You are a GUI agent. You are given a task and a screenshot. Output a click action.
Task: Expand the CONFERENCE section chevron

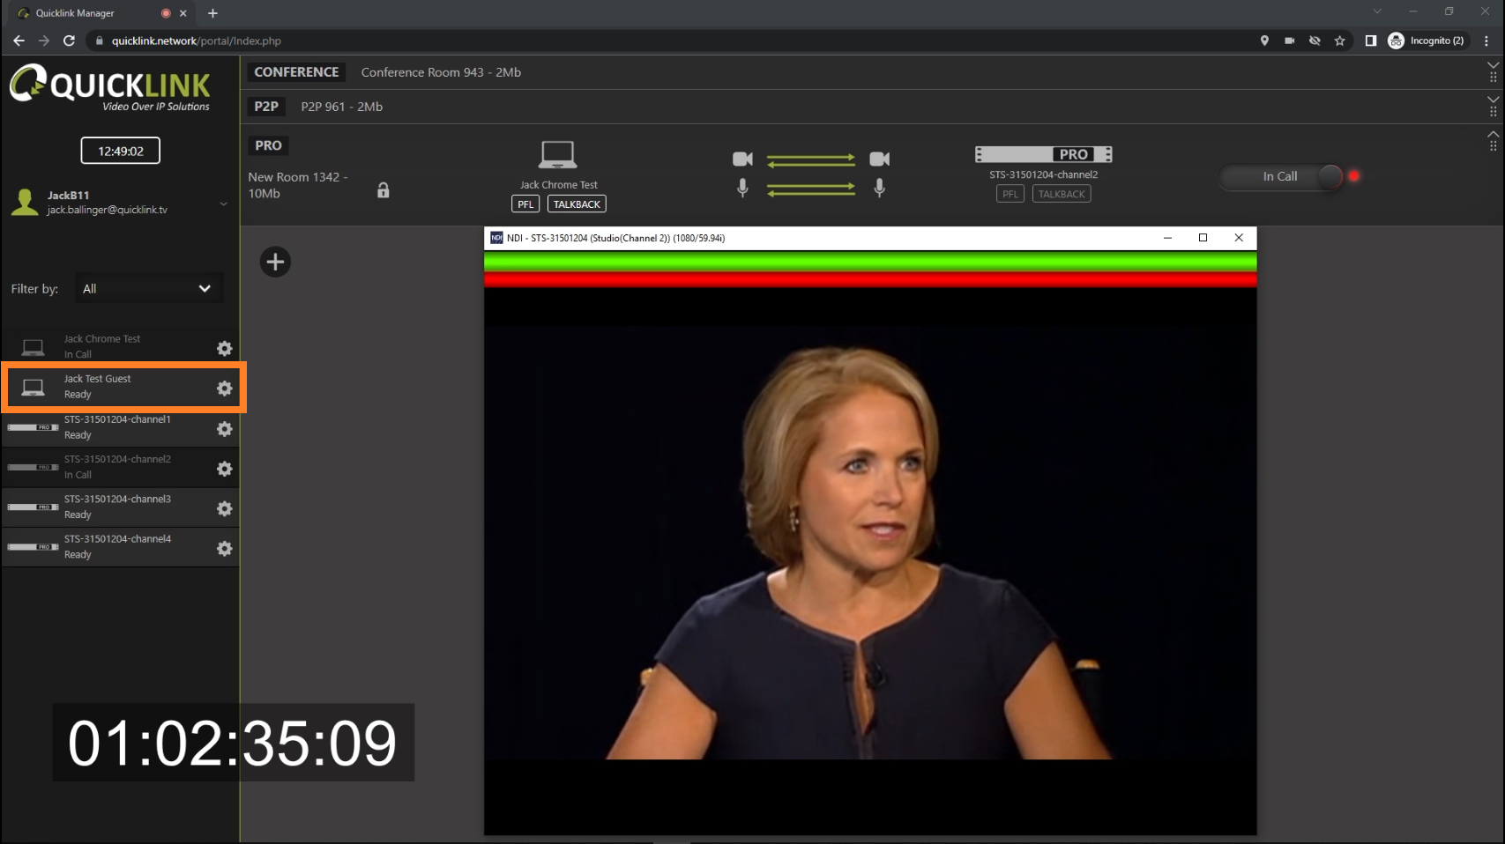pyautogui.click(x=1493, y=66)
